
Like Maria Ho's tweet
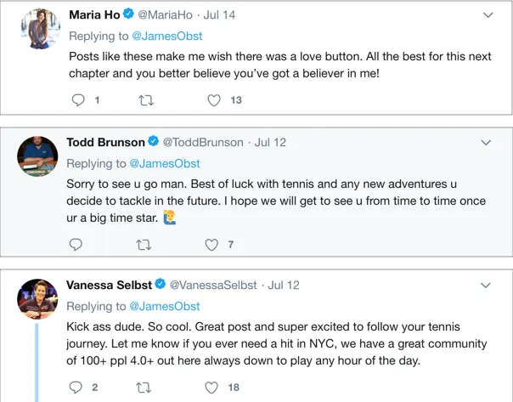(214, 100)
